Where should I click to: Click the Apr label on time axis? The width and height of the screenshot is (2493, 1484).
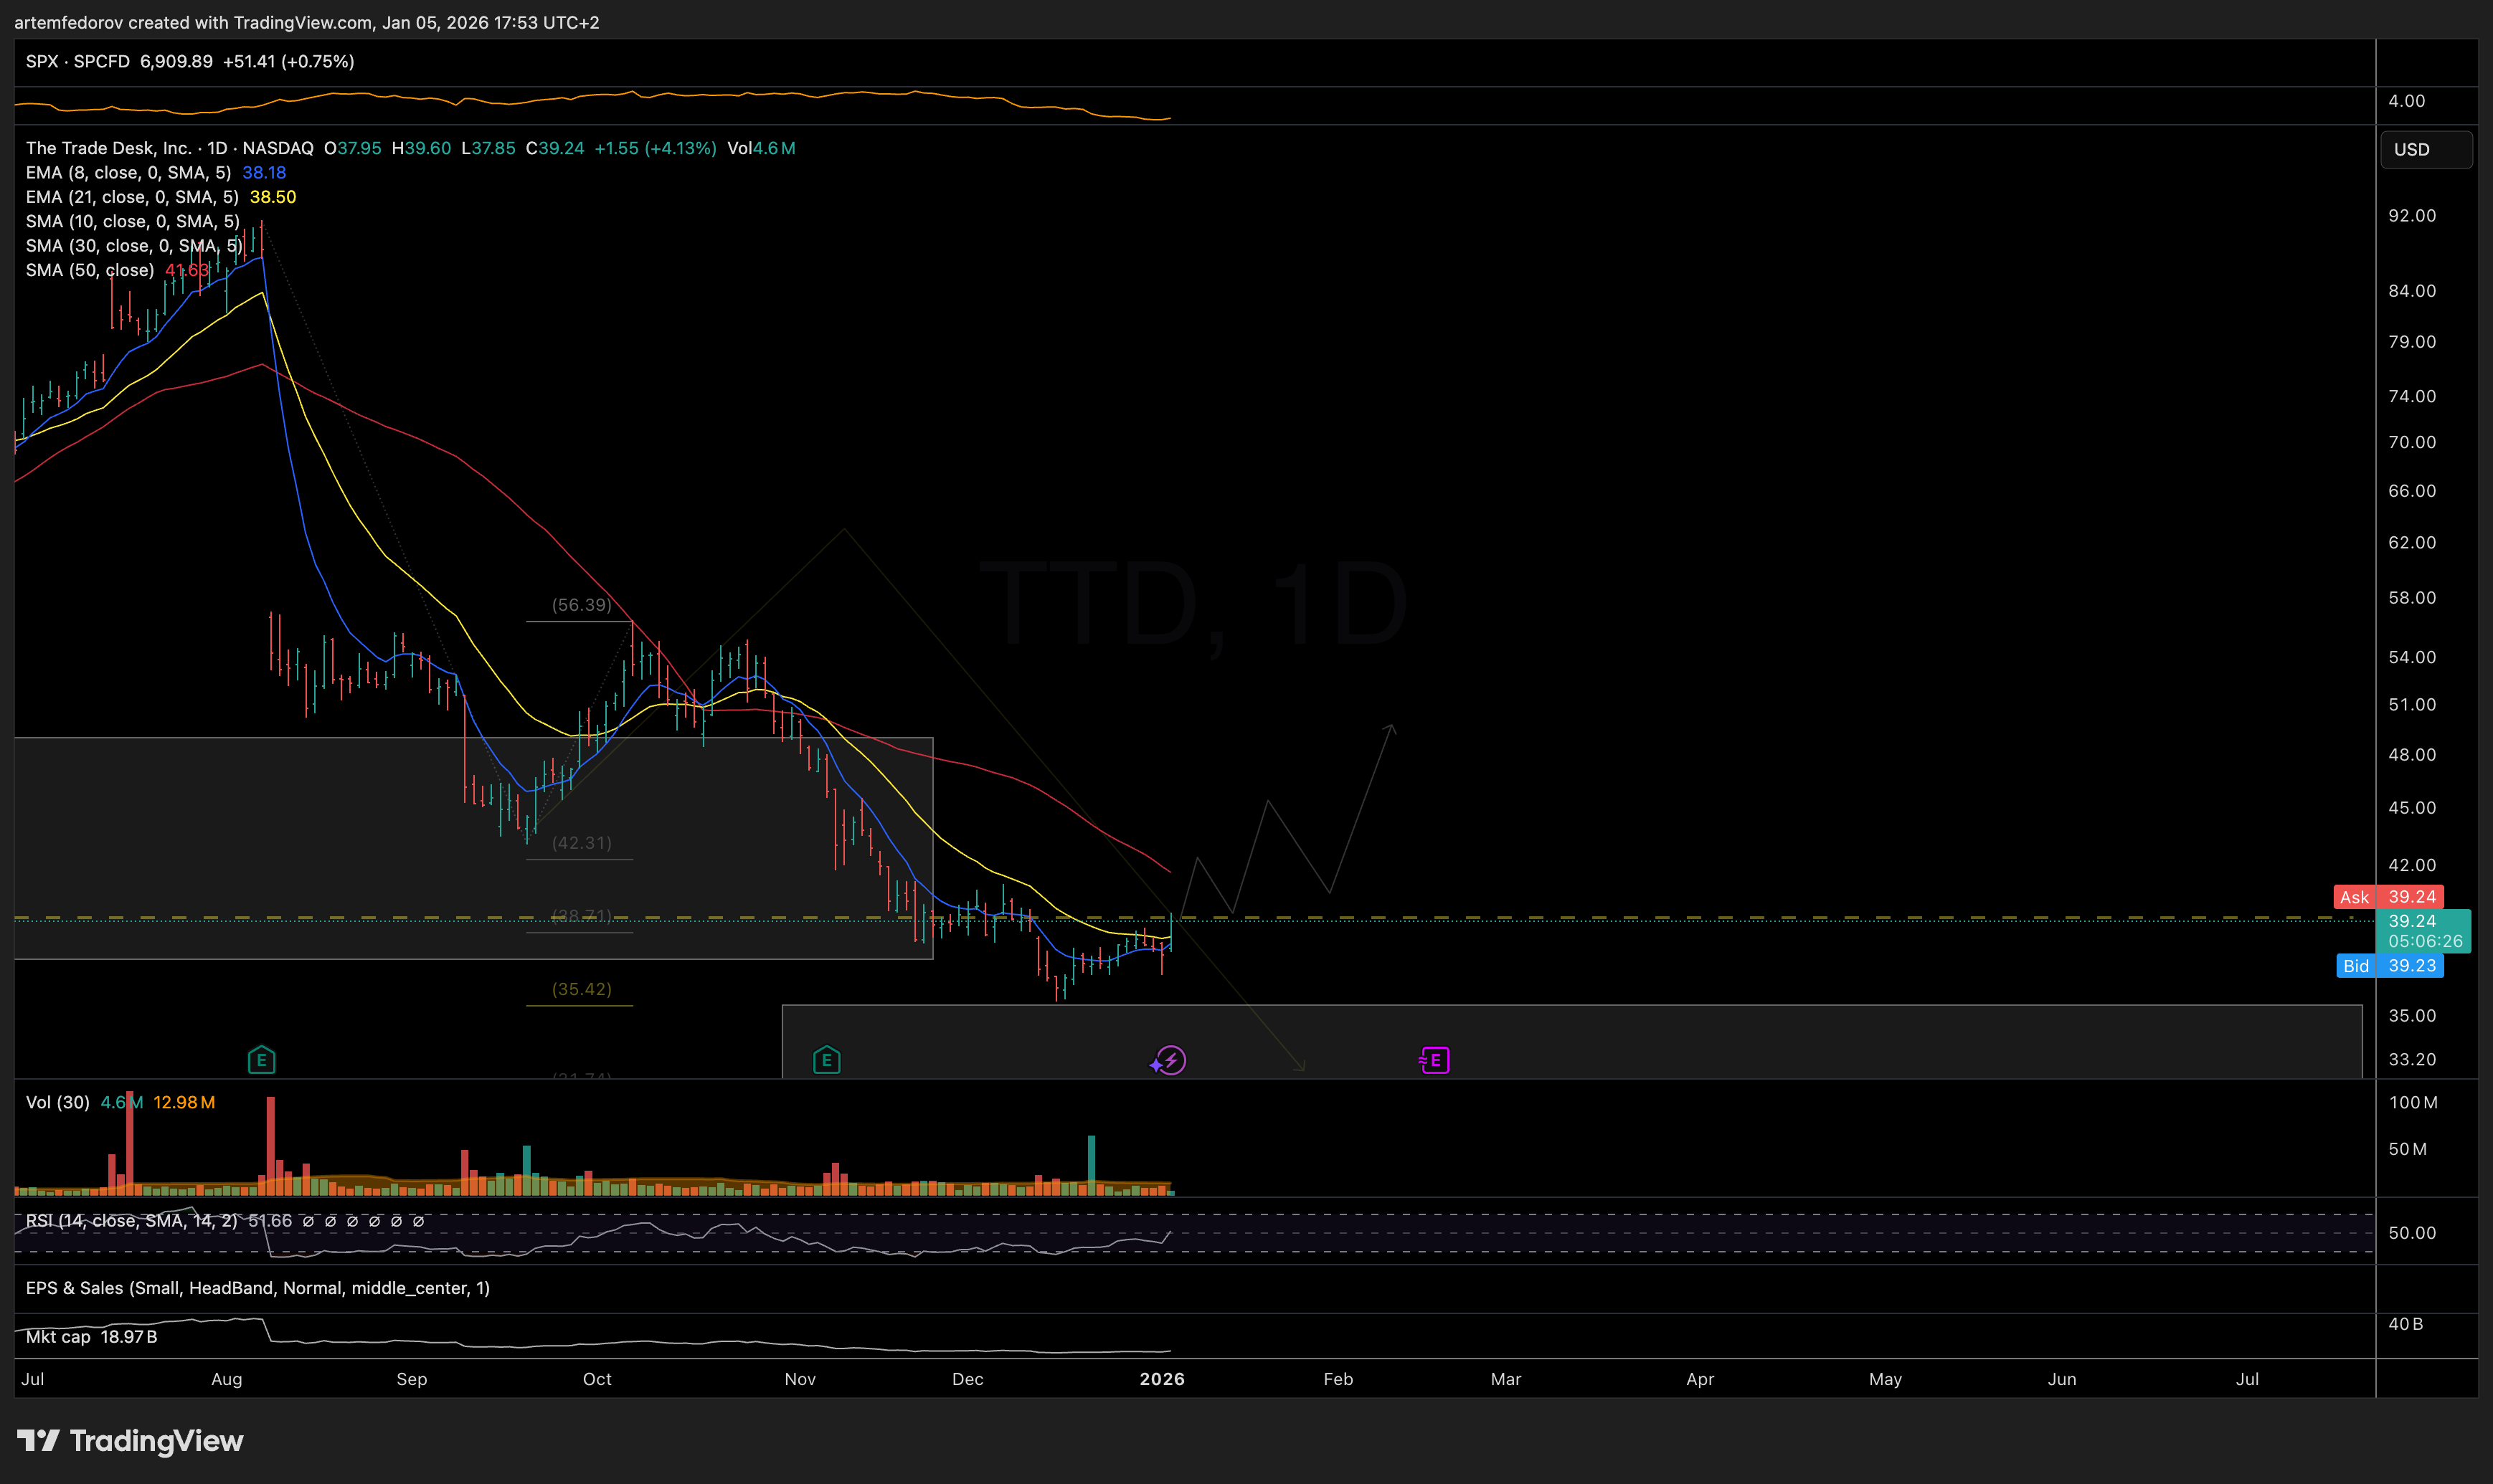click(x=1700, y=1379)
